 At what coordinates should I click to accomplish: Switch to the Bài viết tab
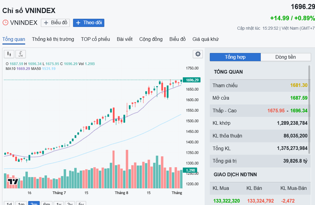[x=125, y=39]
